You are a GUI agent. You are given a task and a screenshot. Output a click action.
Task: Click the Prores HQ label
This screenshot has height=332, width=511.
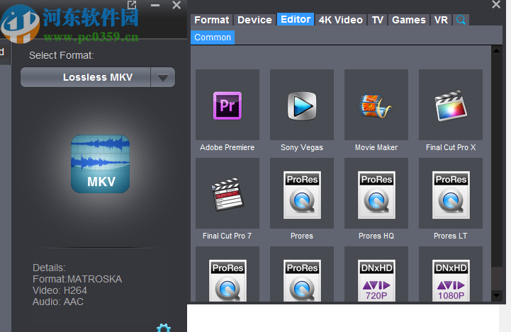[x=376, y=236]
